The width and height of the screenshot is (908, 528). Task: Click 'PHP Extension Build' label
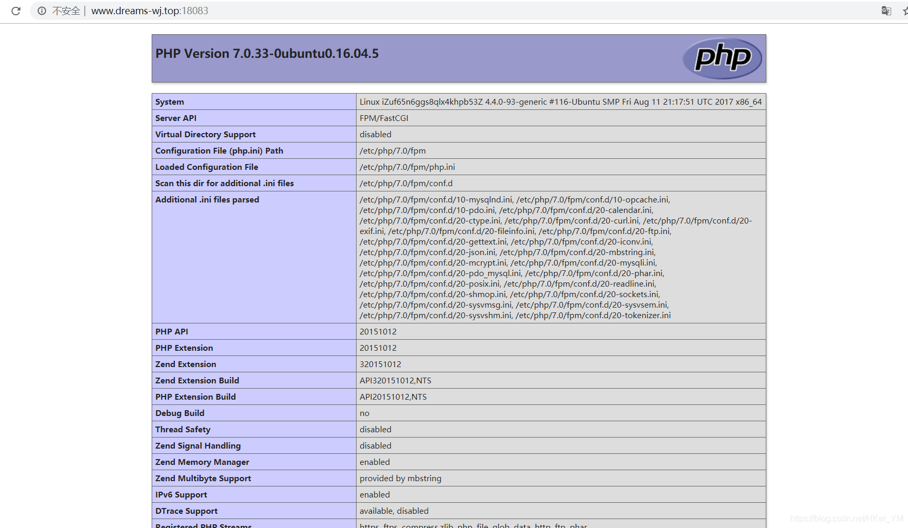point(195,397)
